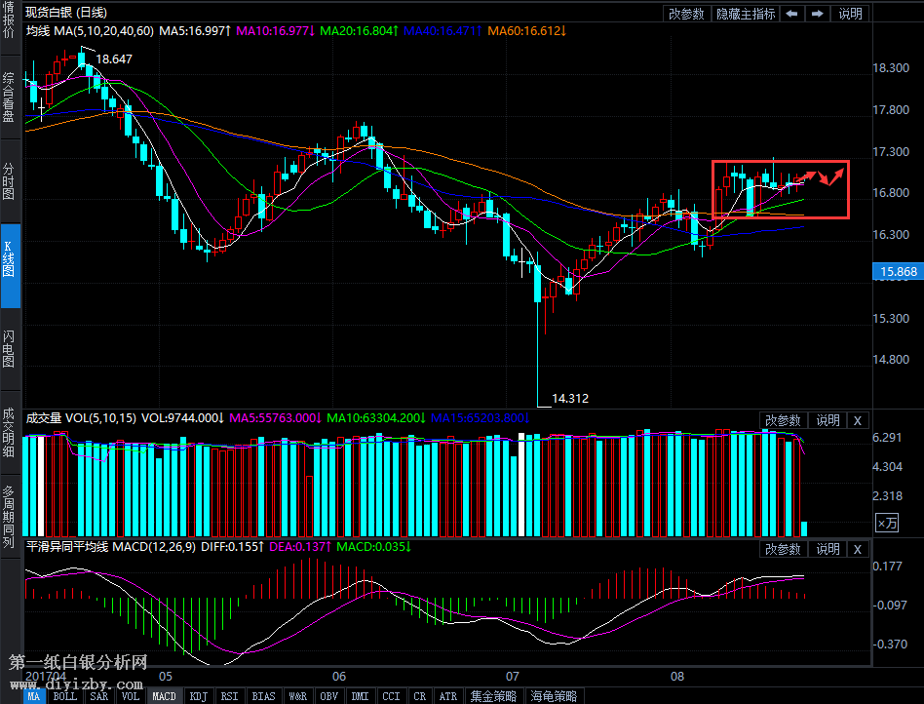Viewport: 924px width, 704px height.
Task: Open the 海龟策略 strategy tab
Action: tap(554, 696)
